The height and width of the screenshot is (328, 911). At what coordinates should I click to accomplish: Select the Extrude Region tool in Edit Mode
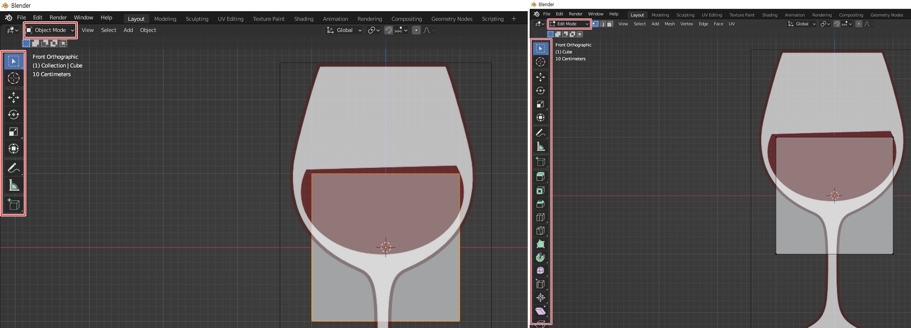click(540, 177)
